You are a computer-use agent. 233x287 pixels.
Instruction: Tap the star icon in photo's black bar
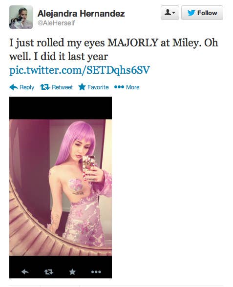pyautogui.click(x=72, y=272)
